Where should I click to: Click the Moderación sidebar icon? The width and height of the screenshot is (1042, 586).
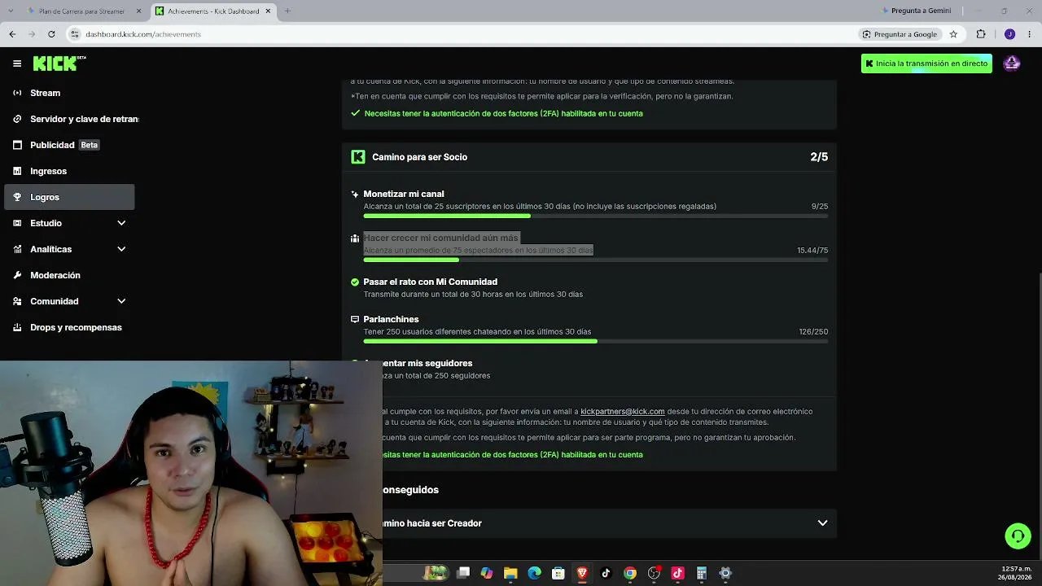click(17, 275)
